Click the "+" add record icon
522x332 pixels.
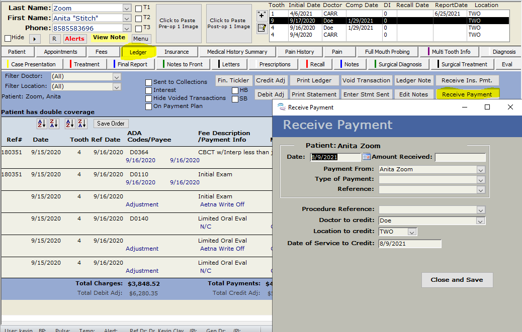[x=262, y=15]
